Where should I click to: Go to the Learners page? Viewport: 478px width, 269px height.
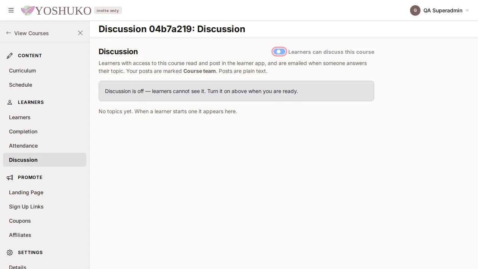pyautogui.click(x=44, y=117)
